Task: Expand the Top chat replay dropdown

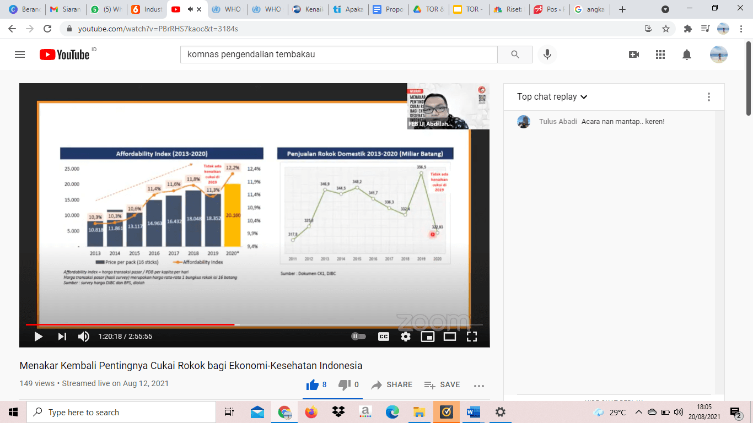Action: 552,97
